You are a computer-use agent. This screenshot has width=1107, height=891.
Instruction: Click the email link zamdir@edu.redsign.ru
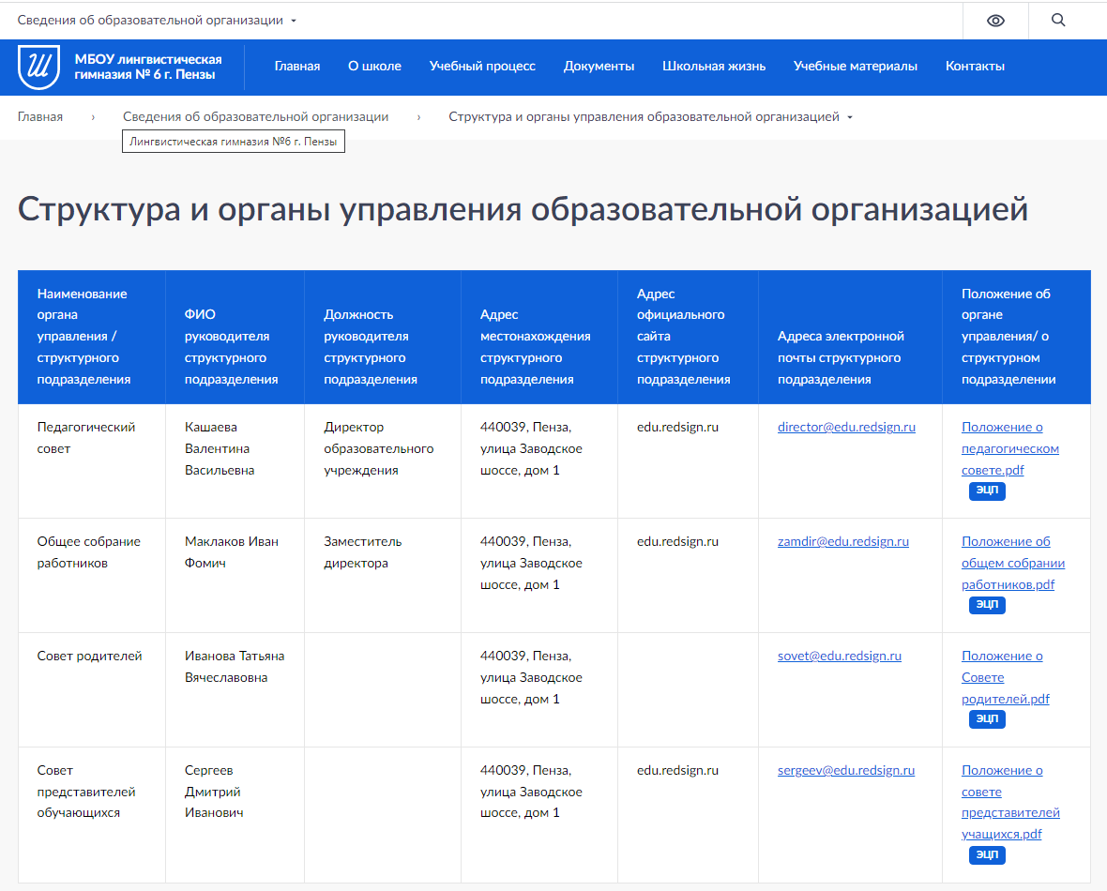pyautogui.click(x=842, y=541)
